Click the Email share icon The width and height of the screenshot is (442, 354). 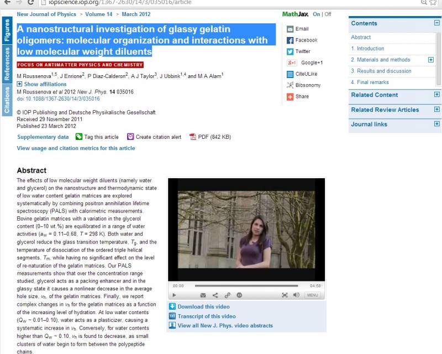click(x=290, y=29)
